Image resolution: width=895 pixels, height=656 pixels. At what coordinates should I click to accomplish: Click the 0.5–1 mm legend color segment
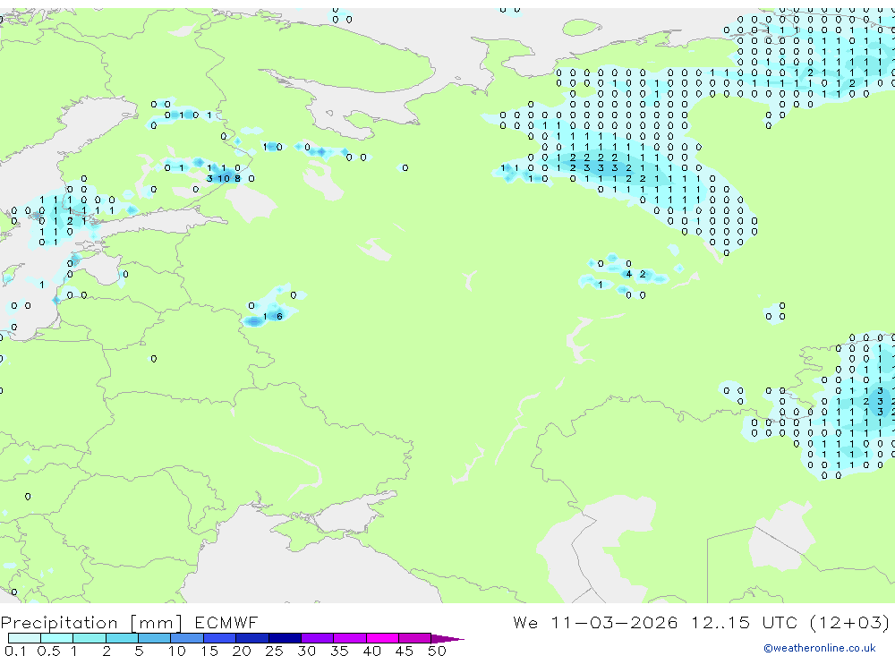click(57, 638)
